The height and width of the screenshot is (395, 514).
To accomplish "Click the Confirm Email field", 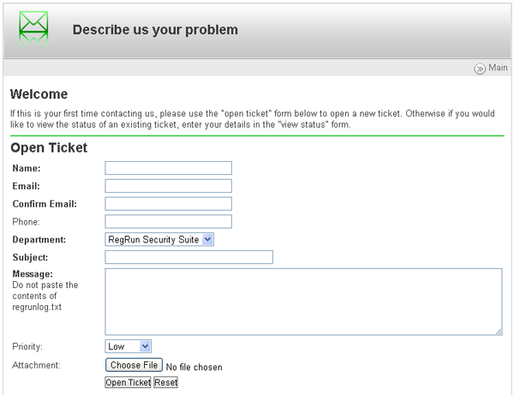I will (x=168, y=204).
